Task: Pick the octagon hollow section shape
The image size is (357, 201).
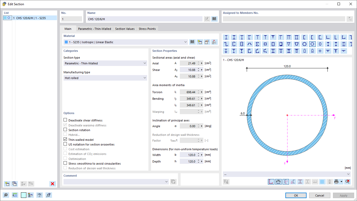Action: click(x=304, y=44)
